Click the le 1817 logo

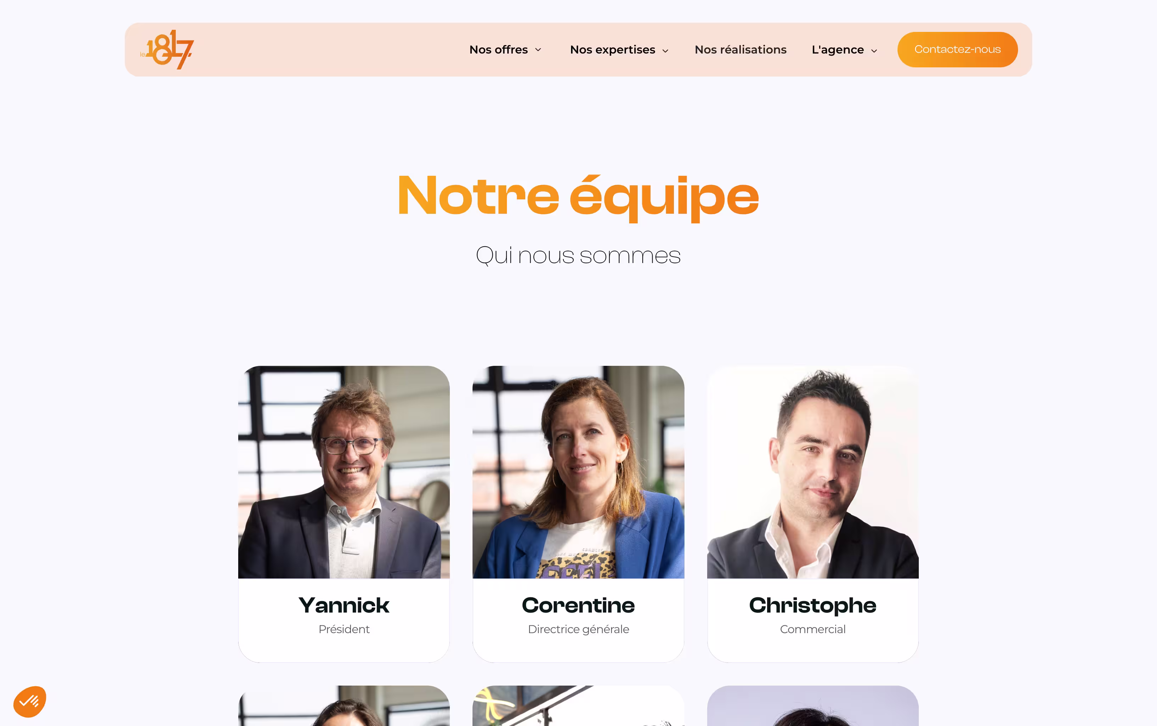point(167,50)
